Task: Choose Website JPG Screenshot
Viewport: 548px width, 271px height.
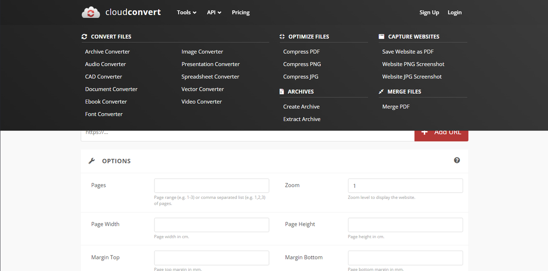Action: coord(412,77)
